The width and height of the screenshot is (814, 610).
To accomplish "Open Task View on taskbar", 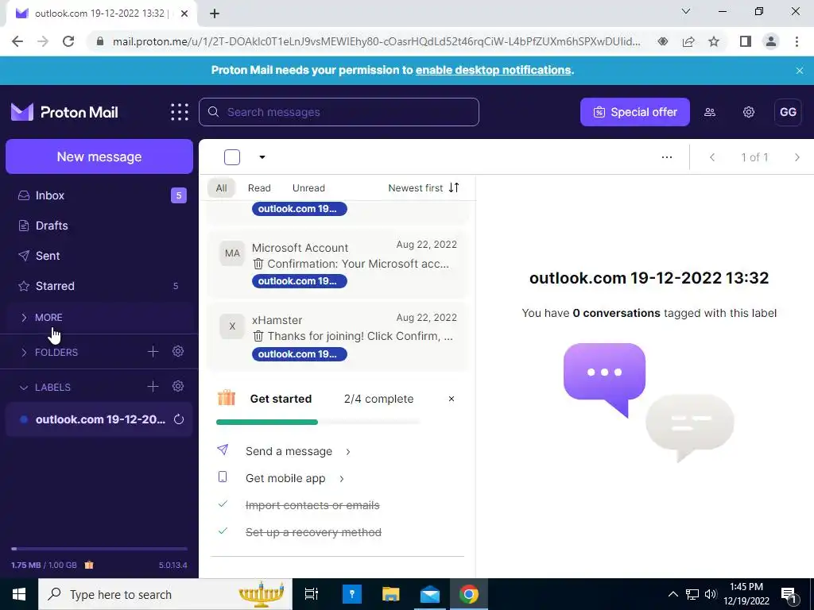I will [x=312, y=594].
